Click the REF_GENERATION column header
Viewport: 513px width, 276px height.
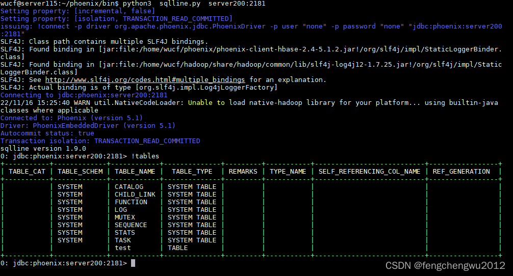461,172
